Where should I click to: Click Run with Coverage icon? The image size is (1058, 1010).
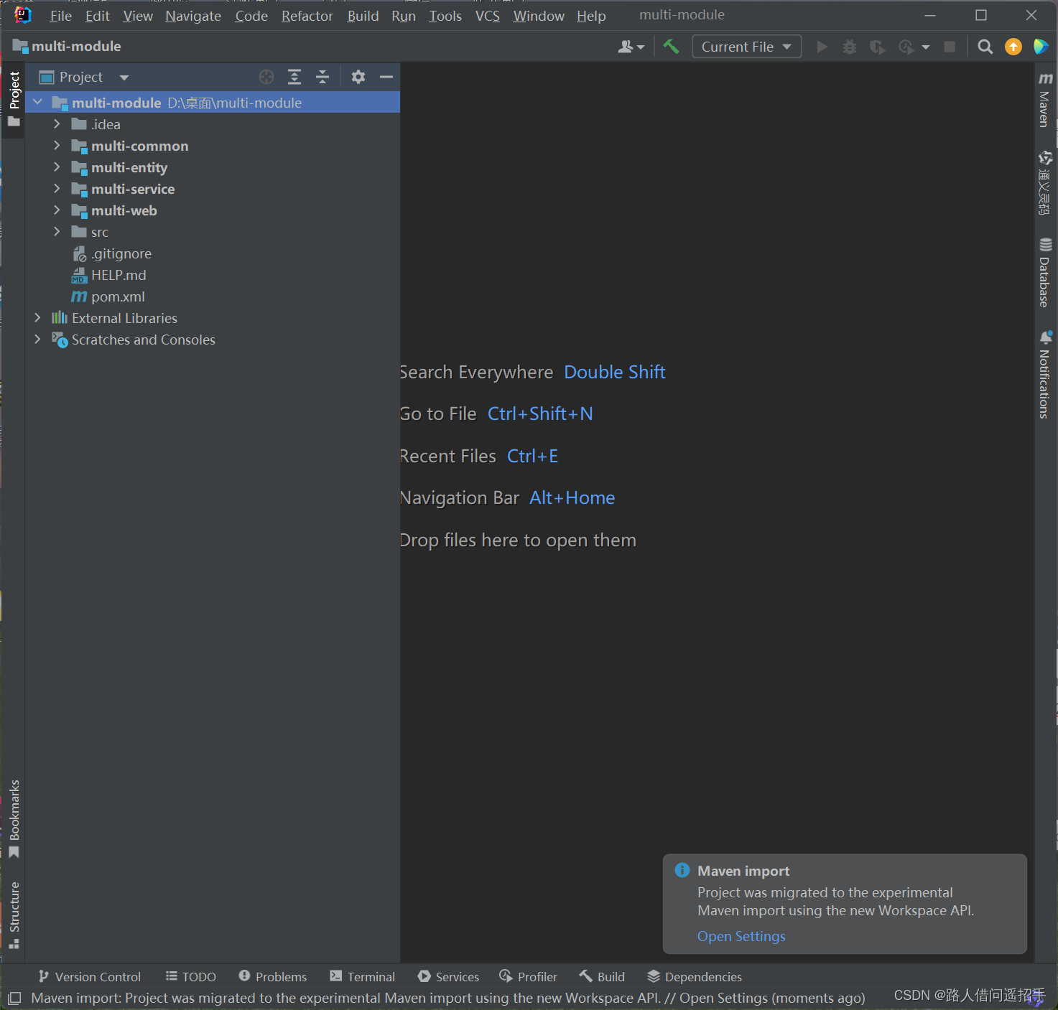(877, 47)
